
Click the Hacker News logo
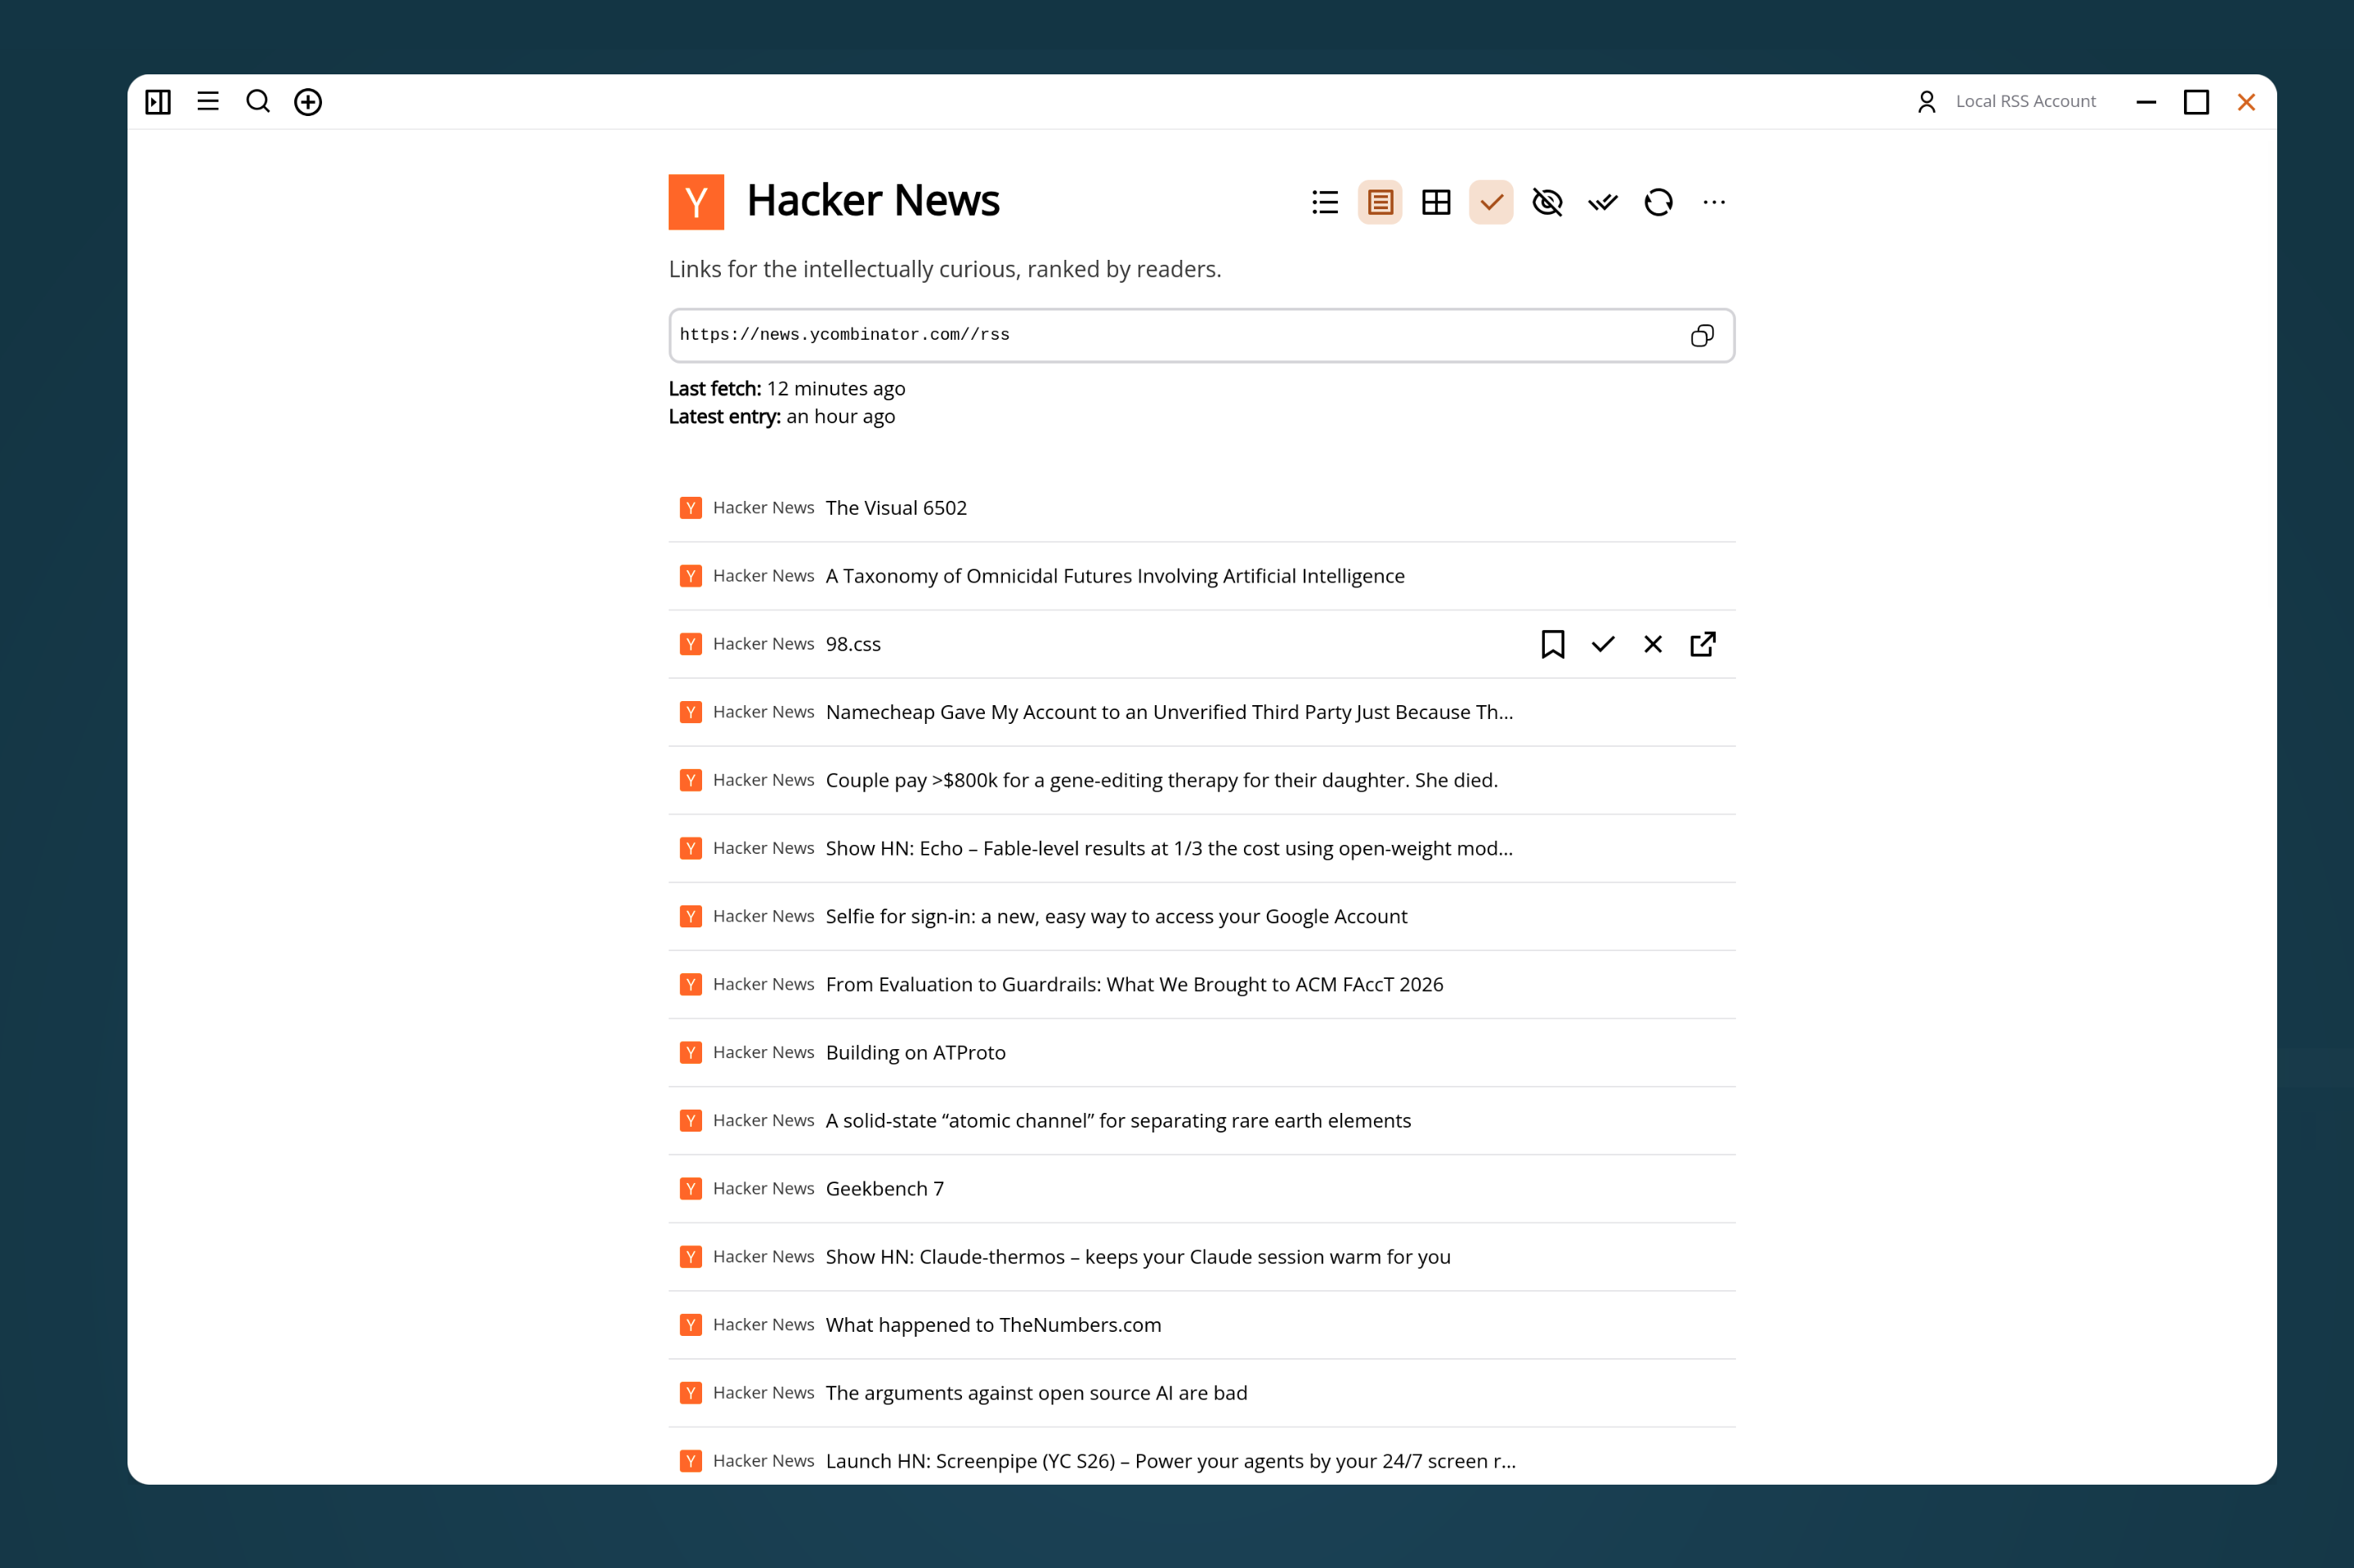coord(696,202)
